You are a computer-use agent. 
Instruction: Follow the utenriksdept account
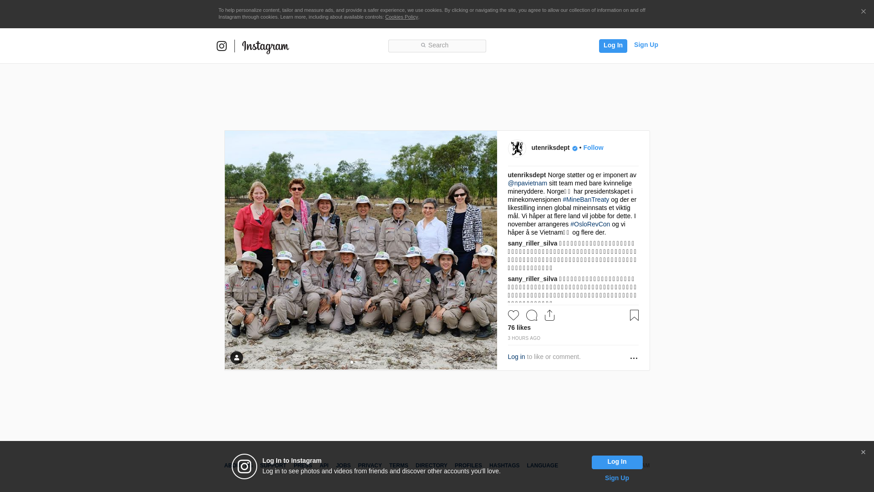click(x=593, y=148)
